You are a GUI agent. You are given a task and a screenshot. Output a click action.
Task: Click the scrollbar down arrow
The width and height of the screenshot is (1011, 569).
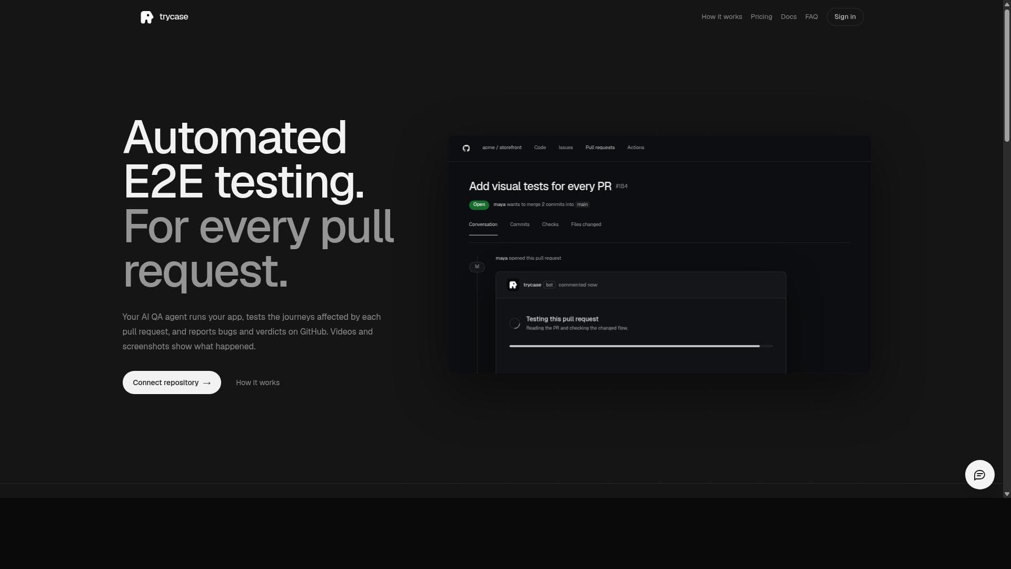(x=1007, y=494)
